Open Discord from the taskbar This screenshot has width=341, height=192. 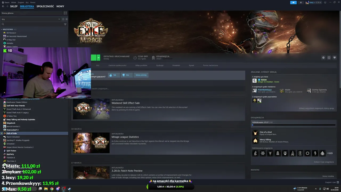[x=58, y=189]
